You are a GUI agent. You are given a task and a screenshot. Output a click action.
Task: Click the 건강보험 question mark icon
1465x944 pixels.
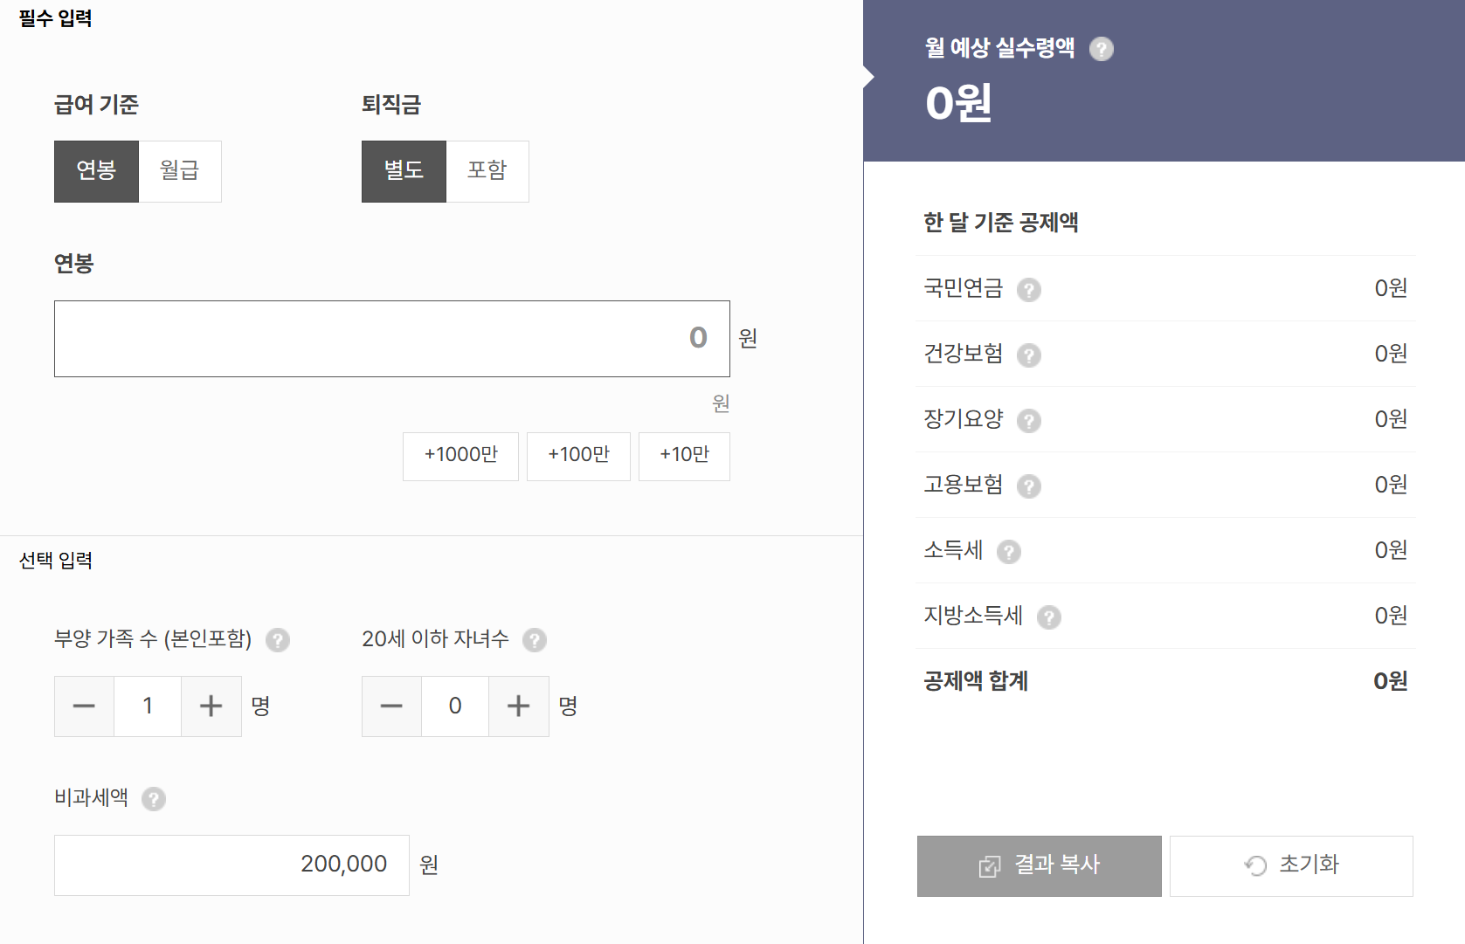click(x=1029, y=355)
